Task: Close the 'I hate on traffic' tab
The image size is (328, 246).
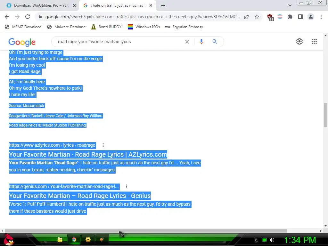Action: click(x=151, y=5)
